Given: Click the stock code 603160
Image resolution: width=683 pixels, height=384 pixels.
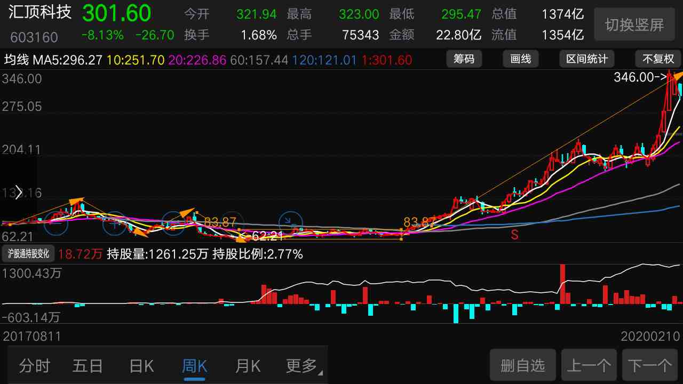Looking at the screenshot, I should [x=34, y=37].
